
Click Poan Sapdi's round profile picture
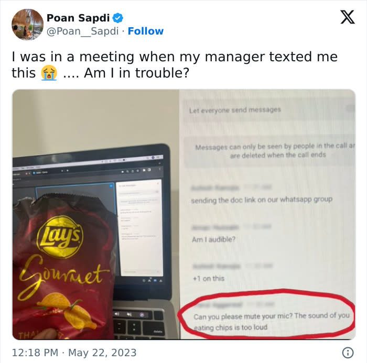click(28, 25)
